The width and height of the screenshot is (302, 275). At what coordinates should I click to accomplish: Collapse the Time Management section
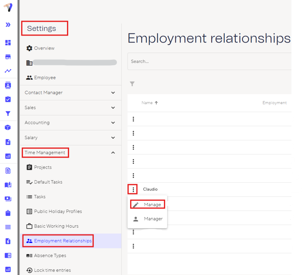113,153
